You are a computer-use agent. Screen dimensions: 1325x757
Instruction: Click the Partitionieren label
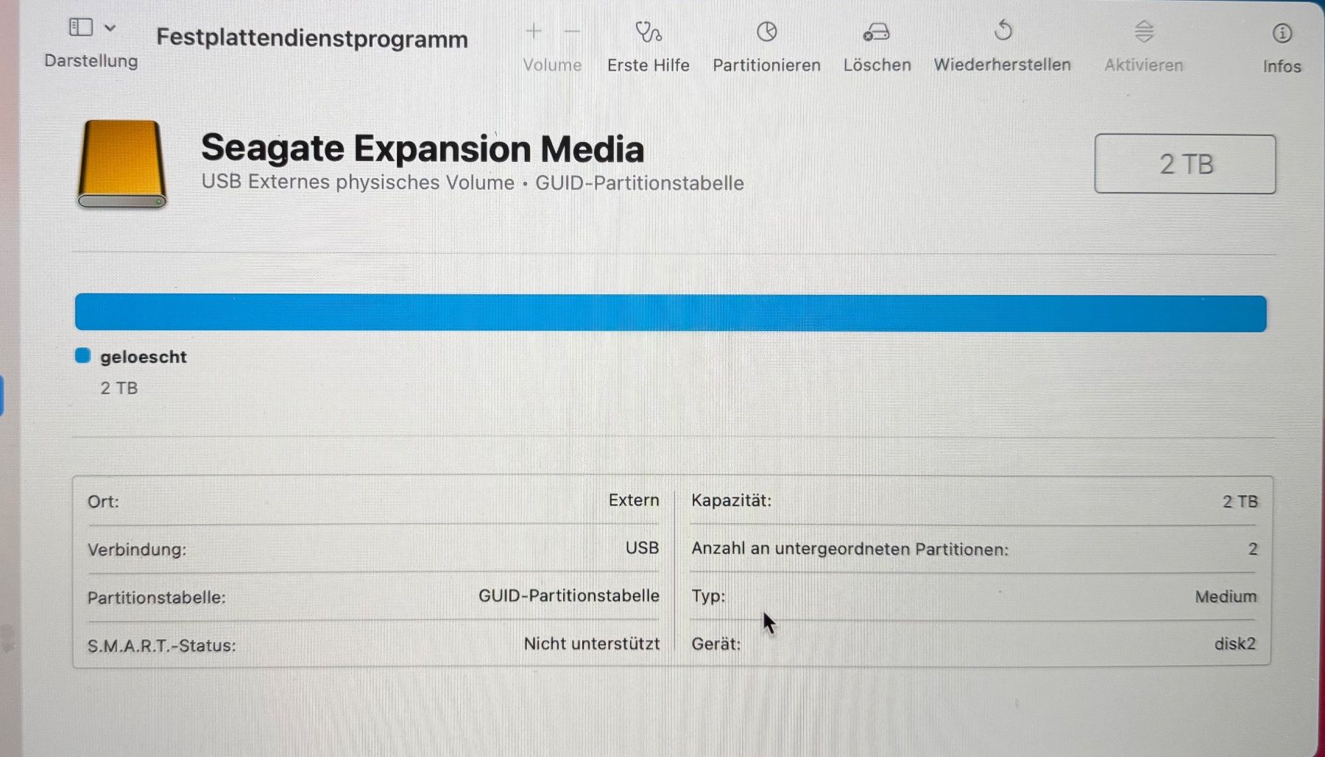coord(766,65)
